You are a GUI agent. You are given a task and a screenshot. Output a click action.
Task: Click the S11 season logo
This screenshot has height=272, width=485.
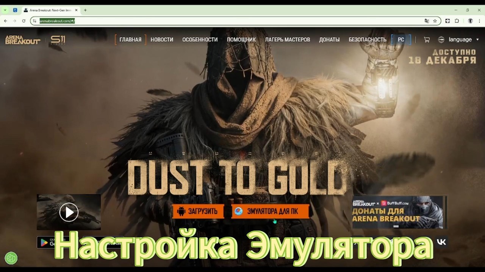coord(58,40)
